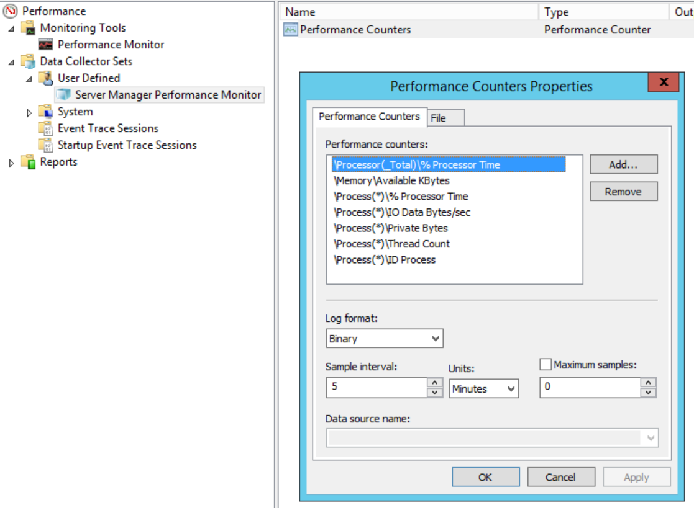Click the Remove button
694x508 pixels.
tap(623, 192)
